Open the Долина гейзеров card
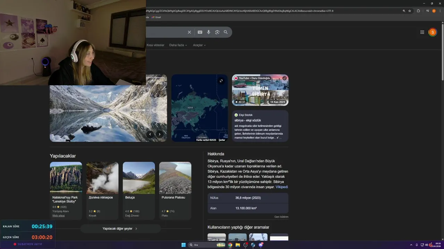444x249 pixels. pyautogui.click(x=102, y=191)
